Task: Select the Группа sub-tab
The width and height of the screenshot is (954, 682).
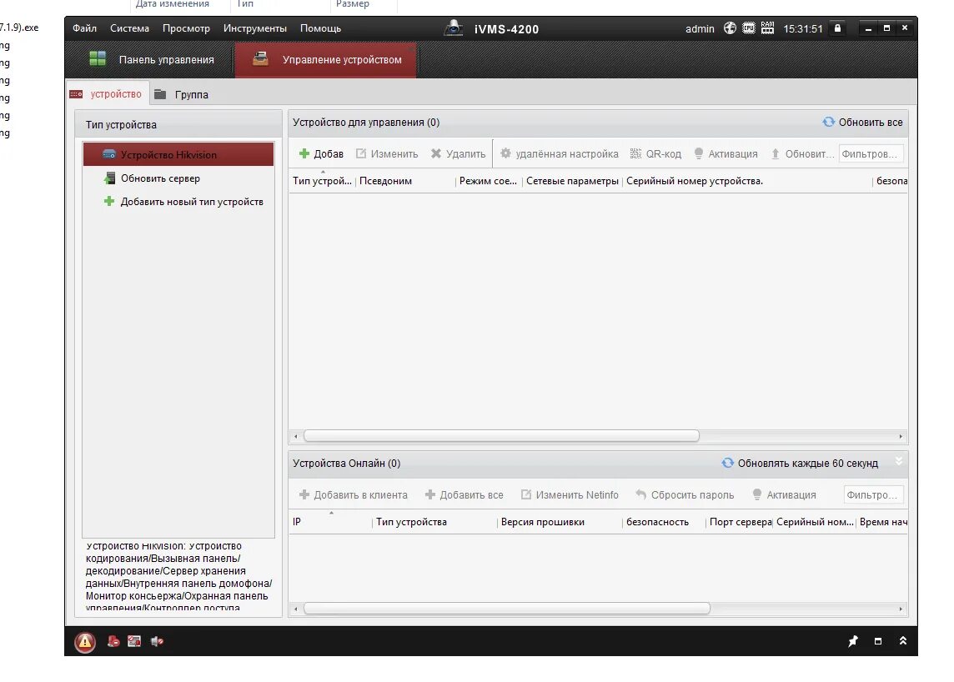Action: [x=181, y=94]
